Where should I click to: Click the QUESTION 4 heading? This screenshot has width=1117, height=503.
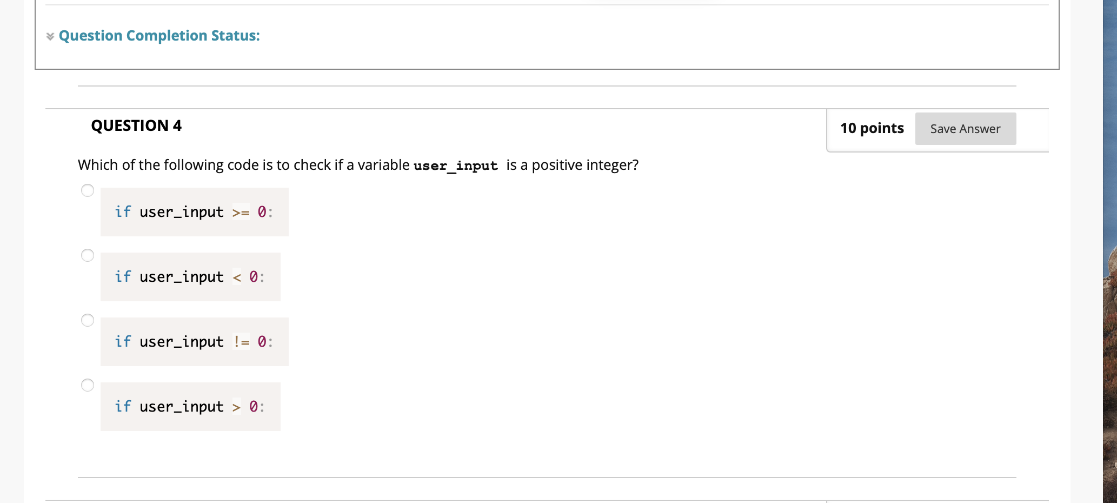pos(136,125)
